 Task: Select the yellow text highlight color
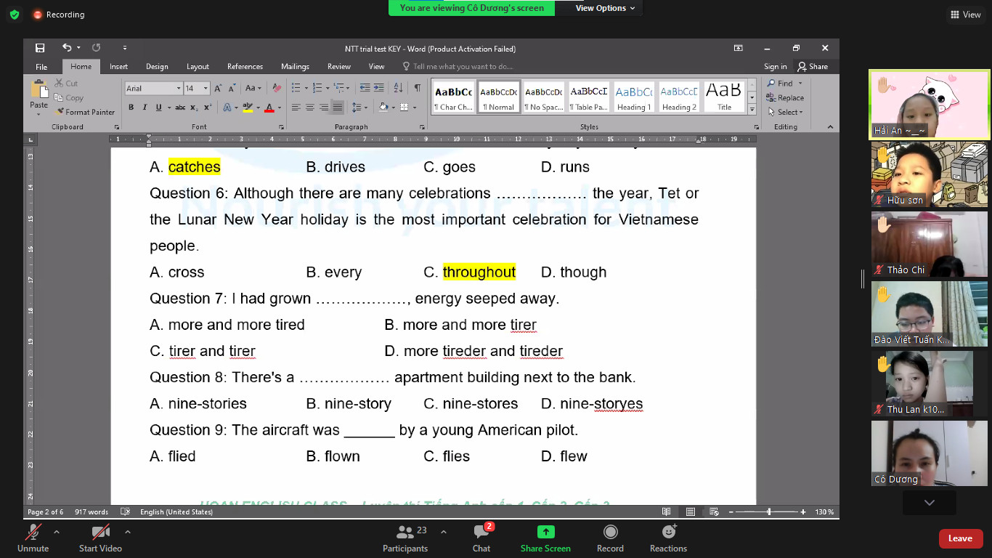[248, 108]
